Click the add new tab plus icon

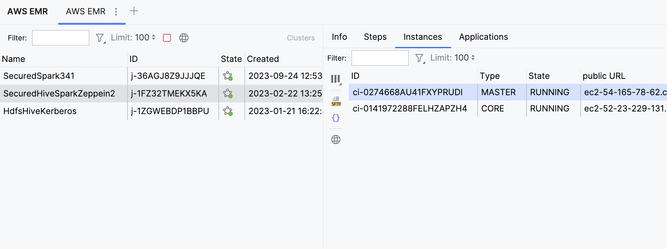click(134, 11)
